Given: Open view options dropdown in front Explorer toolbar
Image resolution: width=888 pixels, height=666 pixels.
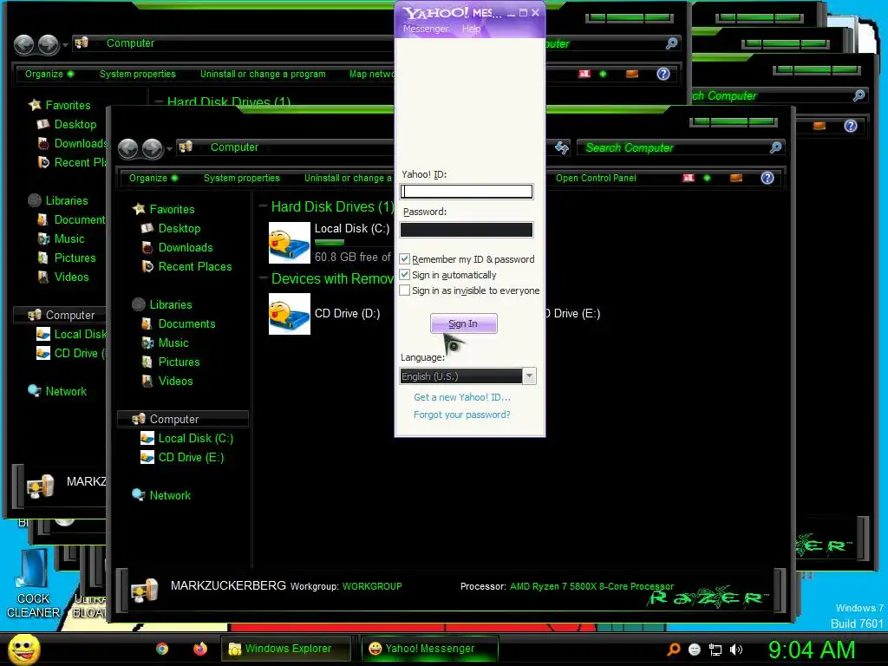Looking at the screenshot, I should 707,178.
